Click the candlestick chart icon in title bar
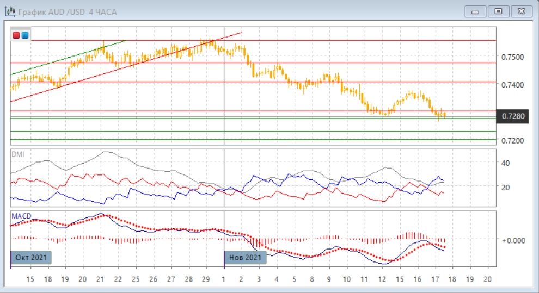 point(10,11)
